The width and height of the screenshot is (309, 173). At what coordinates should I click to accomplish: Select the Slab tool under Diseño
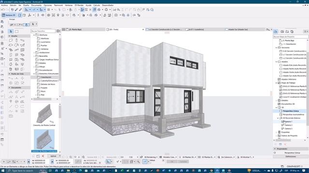11,45
